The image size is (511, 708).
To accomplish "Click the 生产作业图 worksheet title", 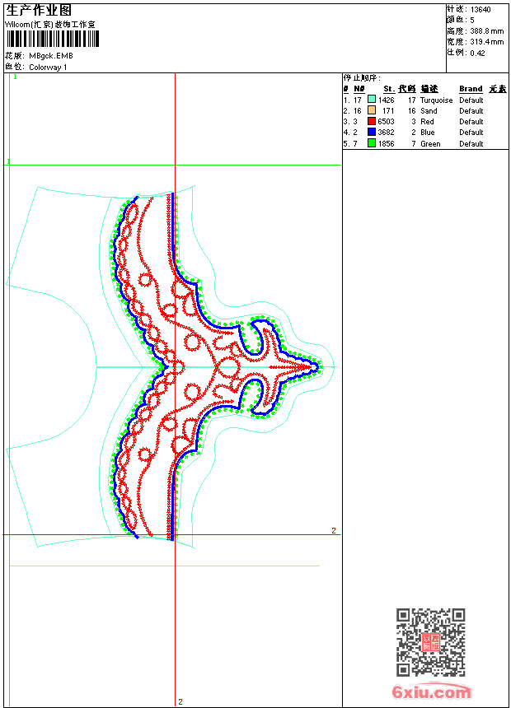I will [39, 10].
